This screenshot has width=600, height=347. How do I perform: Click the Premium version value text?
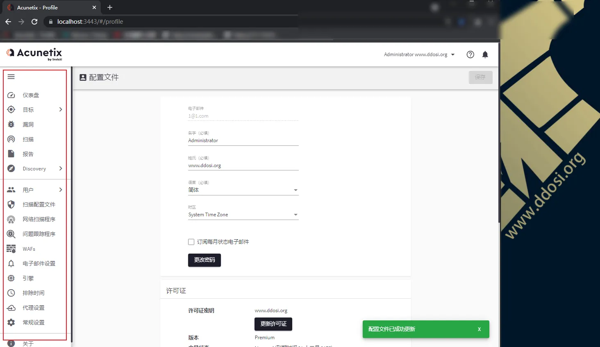point(265,338)
